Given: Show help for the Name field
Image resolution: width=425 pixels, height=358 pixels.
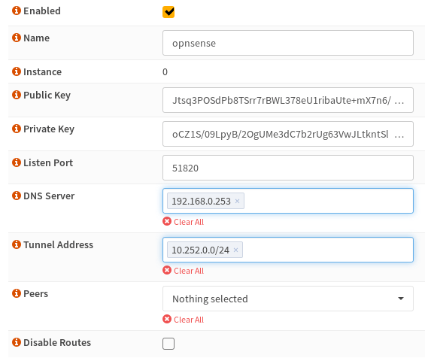Looking at the screenshot, I should 17,38.
